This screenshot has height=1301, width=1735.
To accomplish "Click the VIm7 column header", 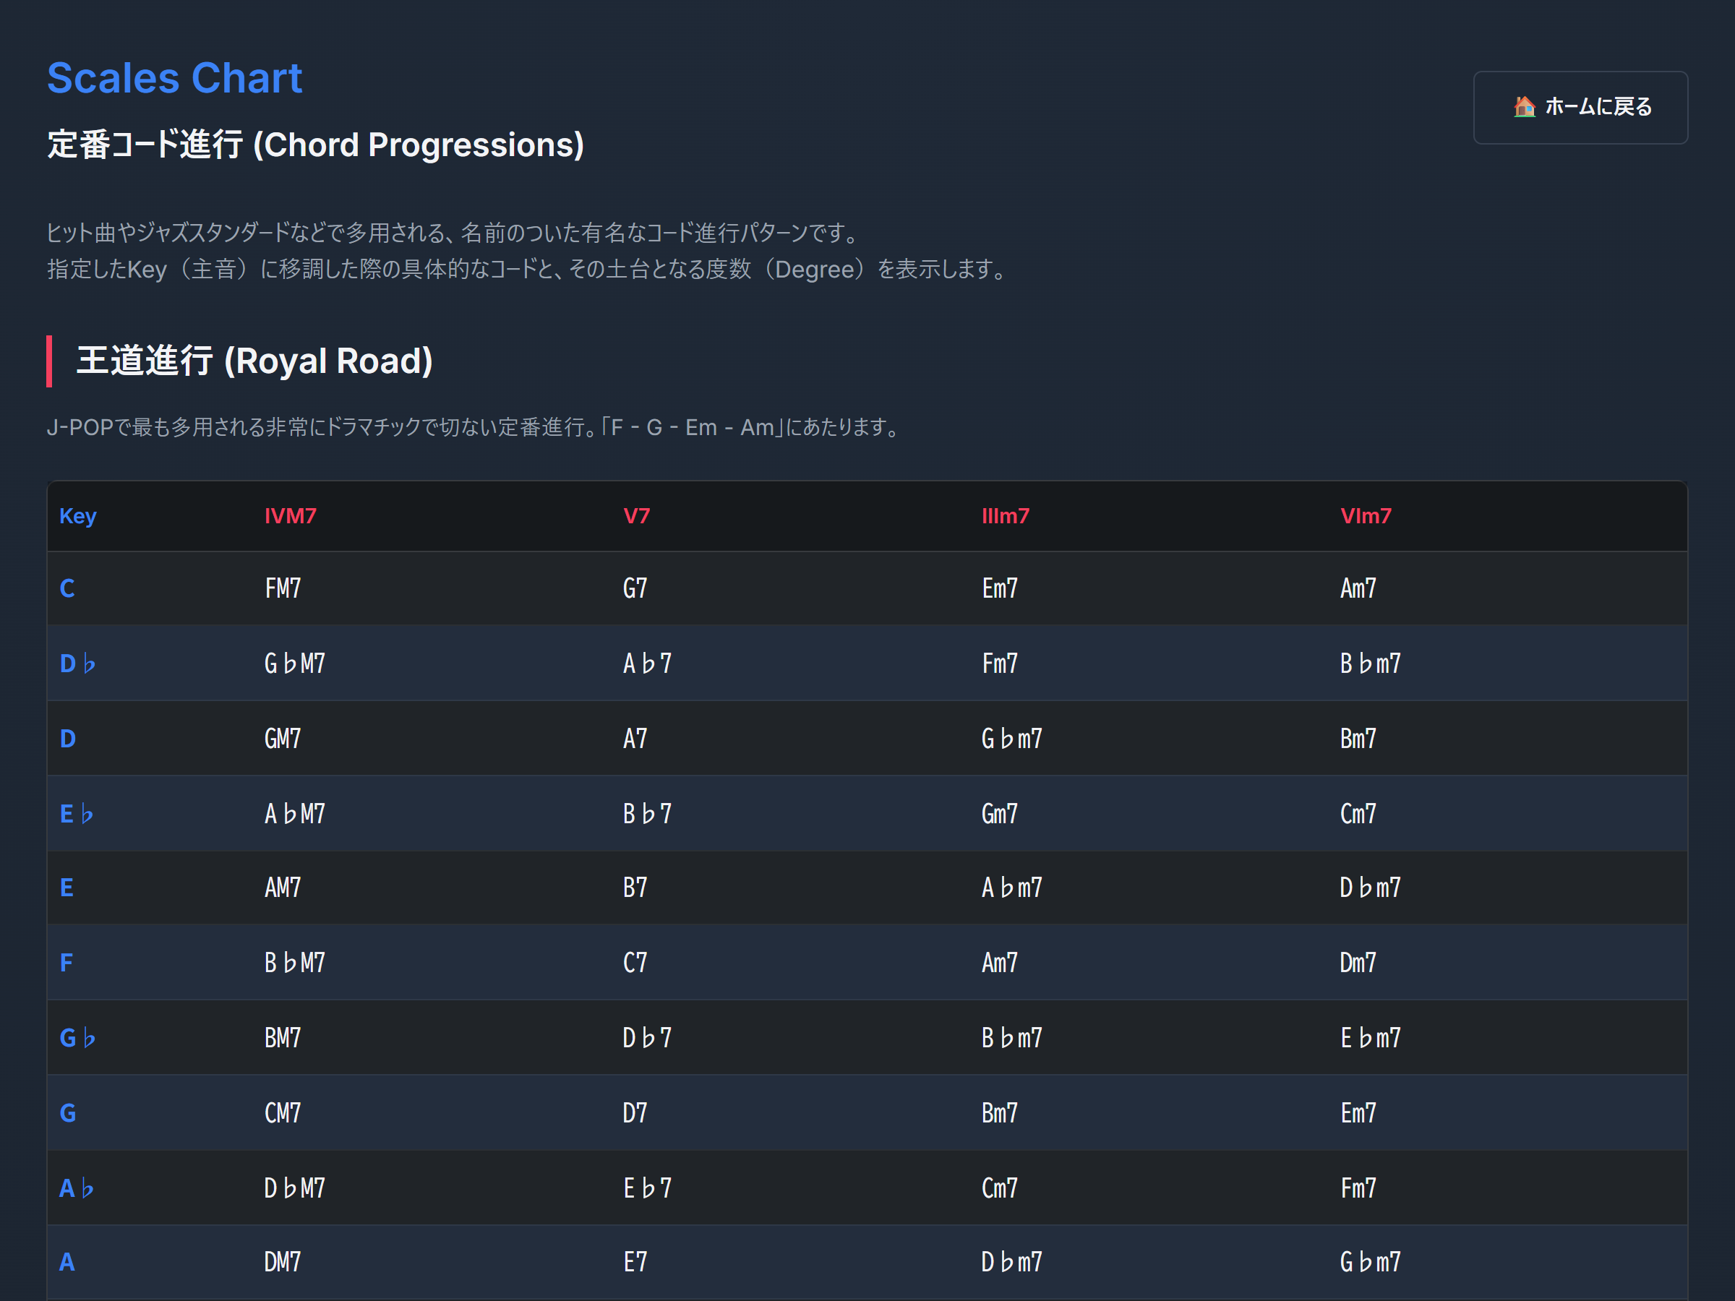I will pyautogui.click(x=1365, y=516).
